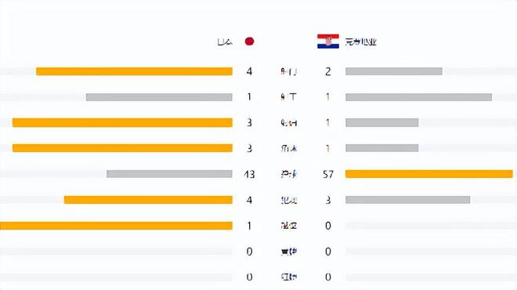Click Croatia's possession value 57
The height and width of the screenshot is (290, 517).
click(x=328, y=174)
